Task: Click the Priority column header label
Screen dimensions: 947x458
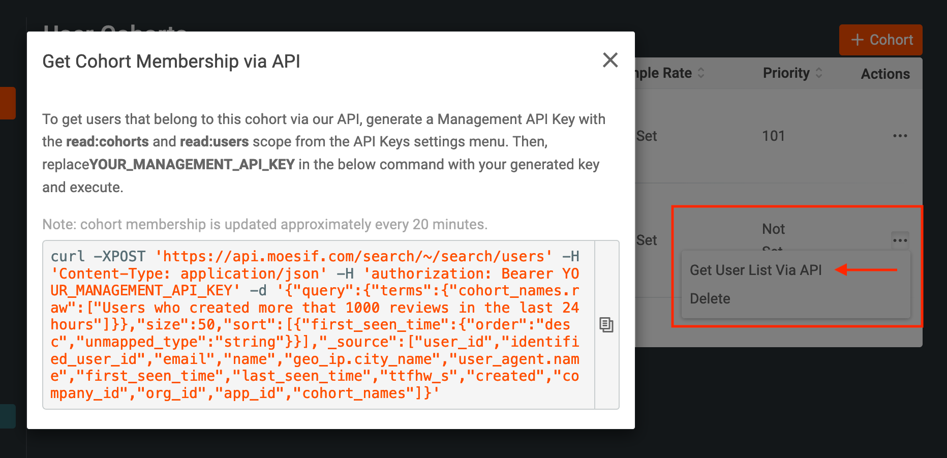Action: tap(786, 73)
